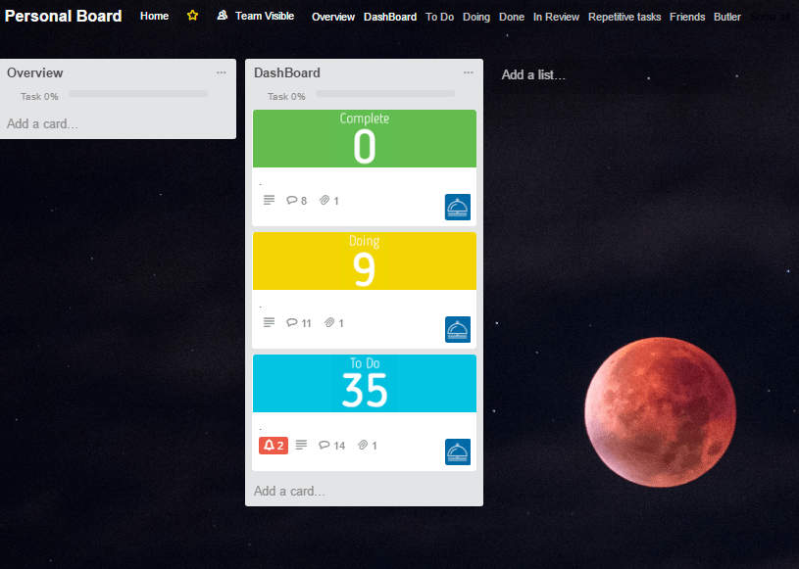The height and width of the screenshot is (569, 799).
Task: Select Doing in the header filter
Action: 476,17
